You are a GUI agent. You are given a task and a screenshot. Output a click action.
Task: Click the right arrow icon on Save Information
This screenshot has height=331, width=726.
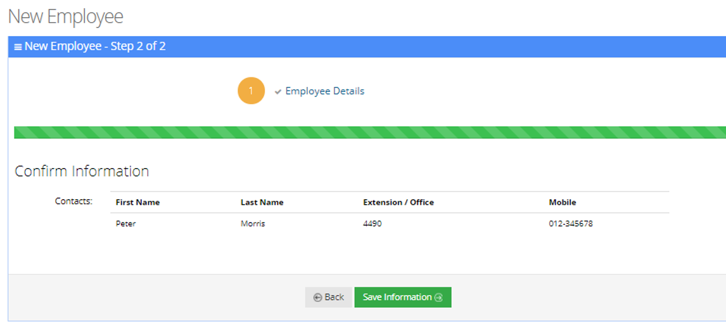pos(438,297)
